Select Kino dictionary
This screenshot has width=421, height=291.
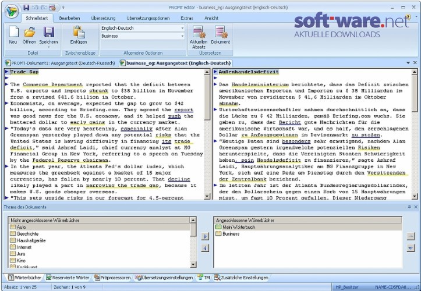click(99, 261)
